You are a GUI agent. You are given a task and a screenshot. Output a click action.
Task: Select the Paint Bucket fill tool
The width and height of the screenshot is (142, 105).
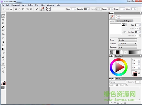pyautogui.click(x=3, y=64)
